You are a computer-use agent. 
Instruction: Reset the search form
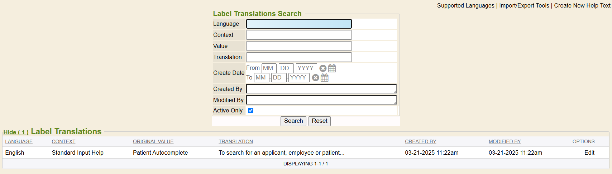pos(319,121)
